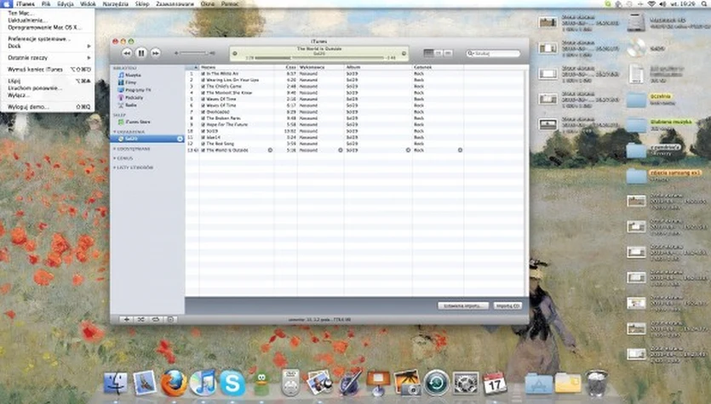Screen dimensions: 711x404
Task: Add a new playlist with plus button
Action: pyautogui.click(x=127, y=319)
